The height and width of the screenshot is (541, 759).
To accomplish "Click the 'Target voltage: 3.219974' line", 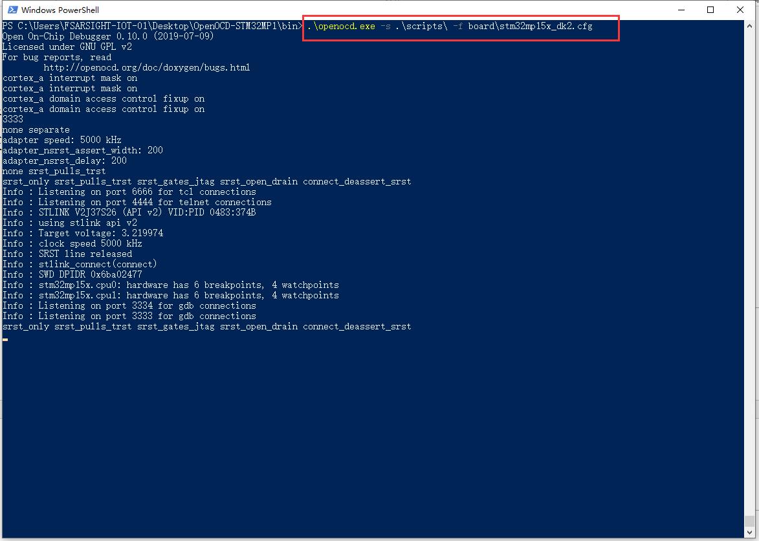I will [83, 233].
